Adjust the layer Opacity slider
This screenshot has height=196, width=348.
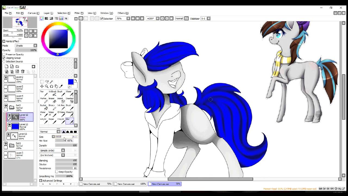click(x=26, y=50)
